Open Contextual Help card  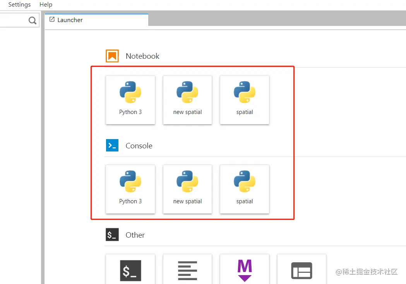[x=302, y=269]
